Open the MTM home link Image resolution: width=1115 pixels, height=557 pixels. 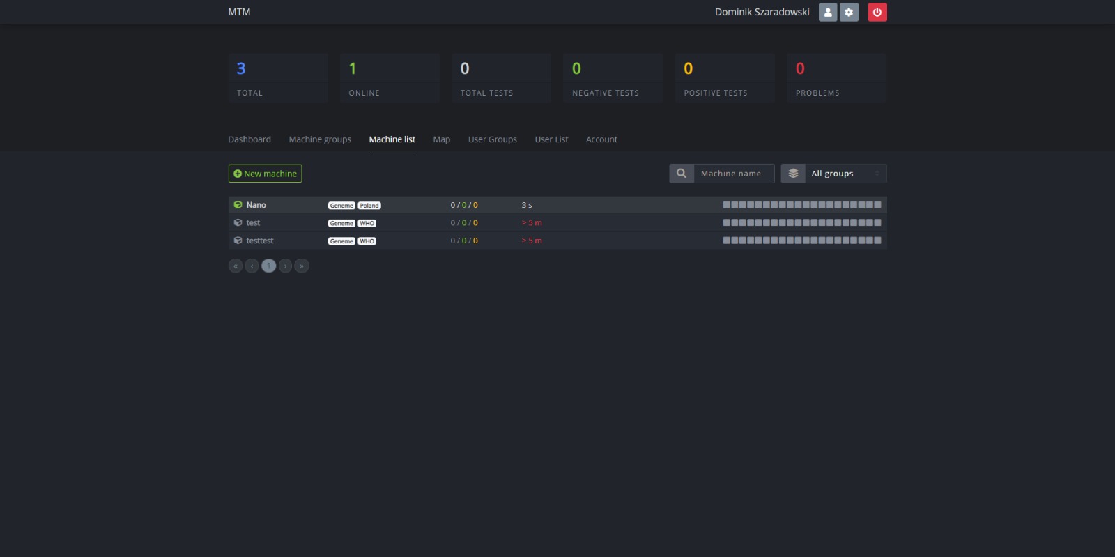click(239, 12)
